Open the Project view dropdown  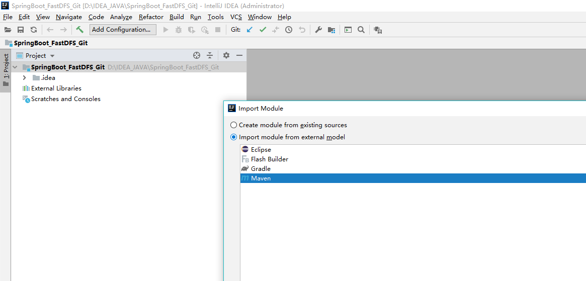pos(52,56)
